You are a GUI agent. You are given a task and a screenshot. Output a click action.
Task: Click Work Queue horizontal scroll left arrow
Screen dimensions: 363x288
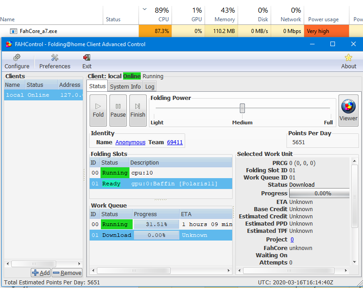[x=93, y=270]
